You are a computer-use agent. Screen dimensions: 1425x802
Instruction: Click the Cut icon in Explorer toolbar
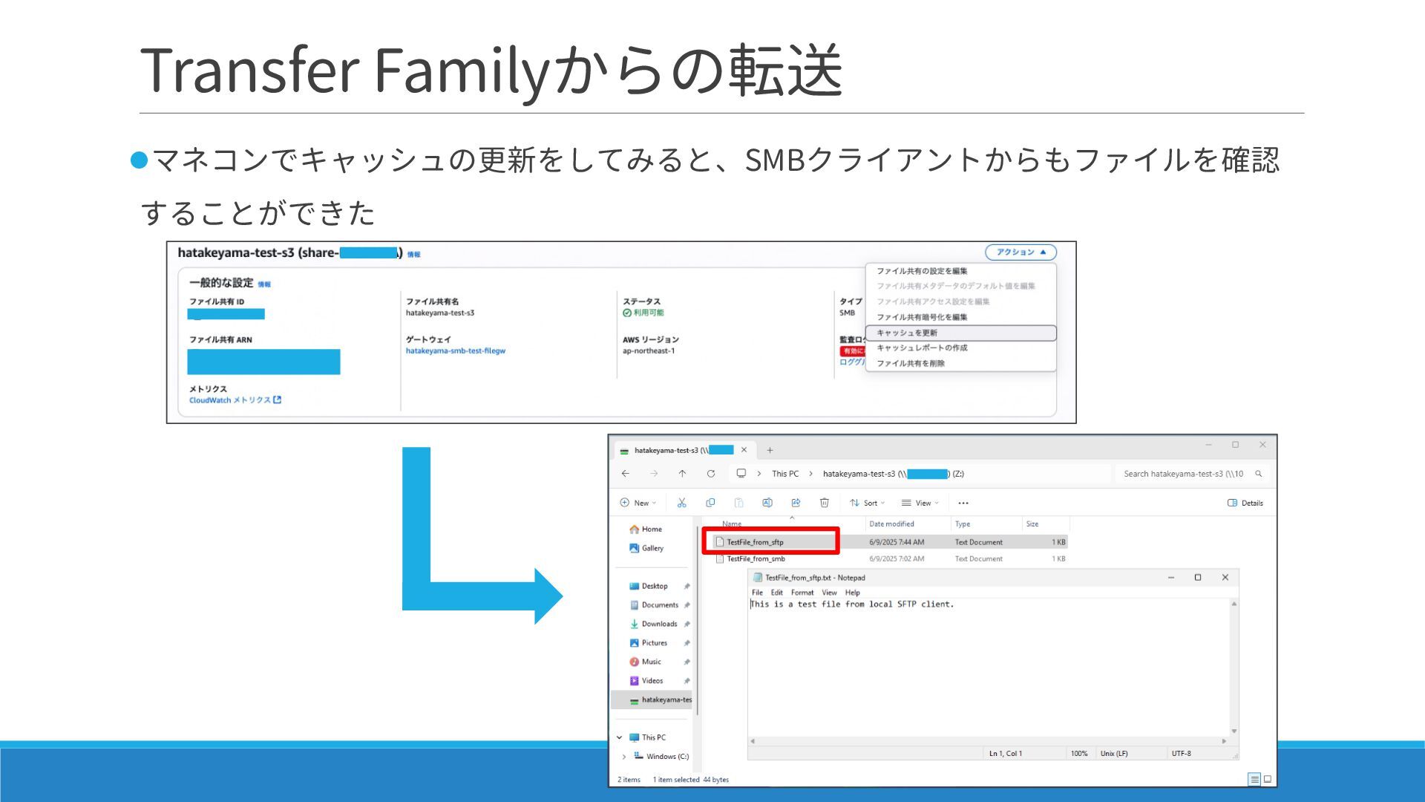pos(681,503)
